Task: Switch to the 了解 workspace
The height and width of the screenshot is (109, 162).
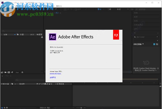Action: pos(109,9)
